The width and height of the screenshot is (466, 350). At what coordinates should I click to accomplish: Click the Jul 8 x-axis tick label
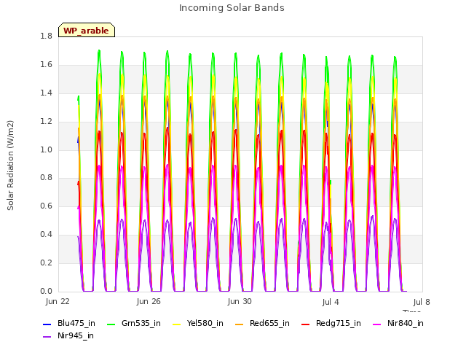point(422,302)
